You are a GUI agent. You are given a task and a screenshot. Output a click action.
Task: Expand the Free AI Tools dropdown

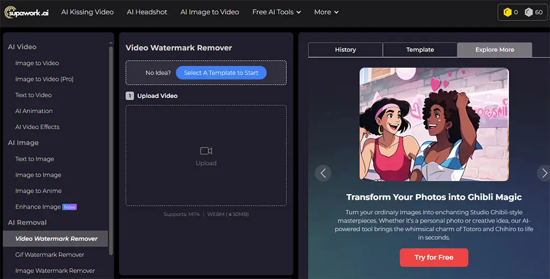point(277,12)
